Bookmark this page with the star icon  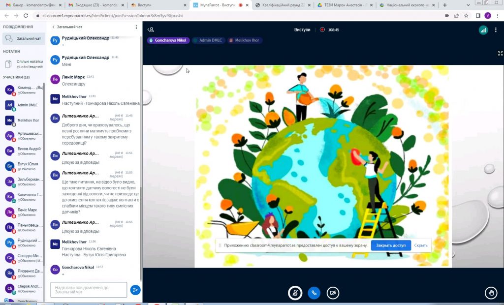[x=466, y=15]
